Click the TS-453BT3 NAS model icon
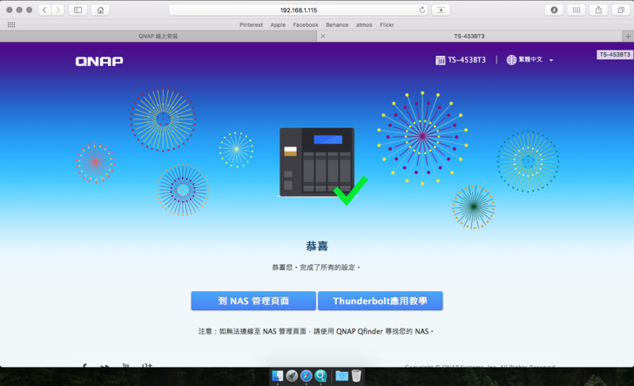The height and width of the screenshot is (386, 634). point(441,60)
